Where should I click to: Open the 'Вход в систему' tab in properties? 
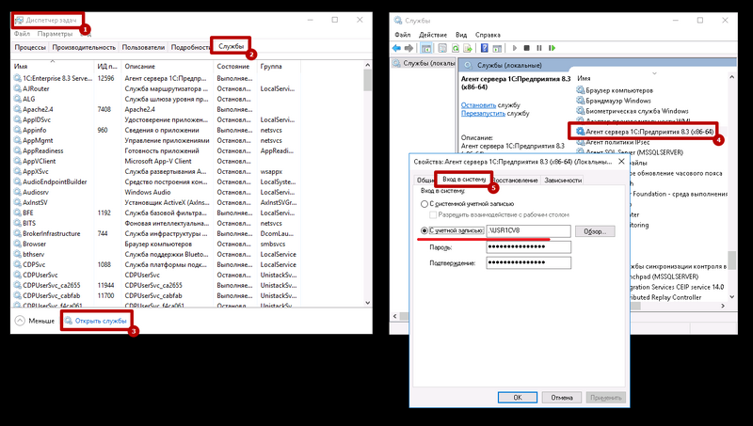pos(464,180)
